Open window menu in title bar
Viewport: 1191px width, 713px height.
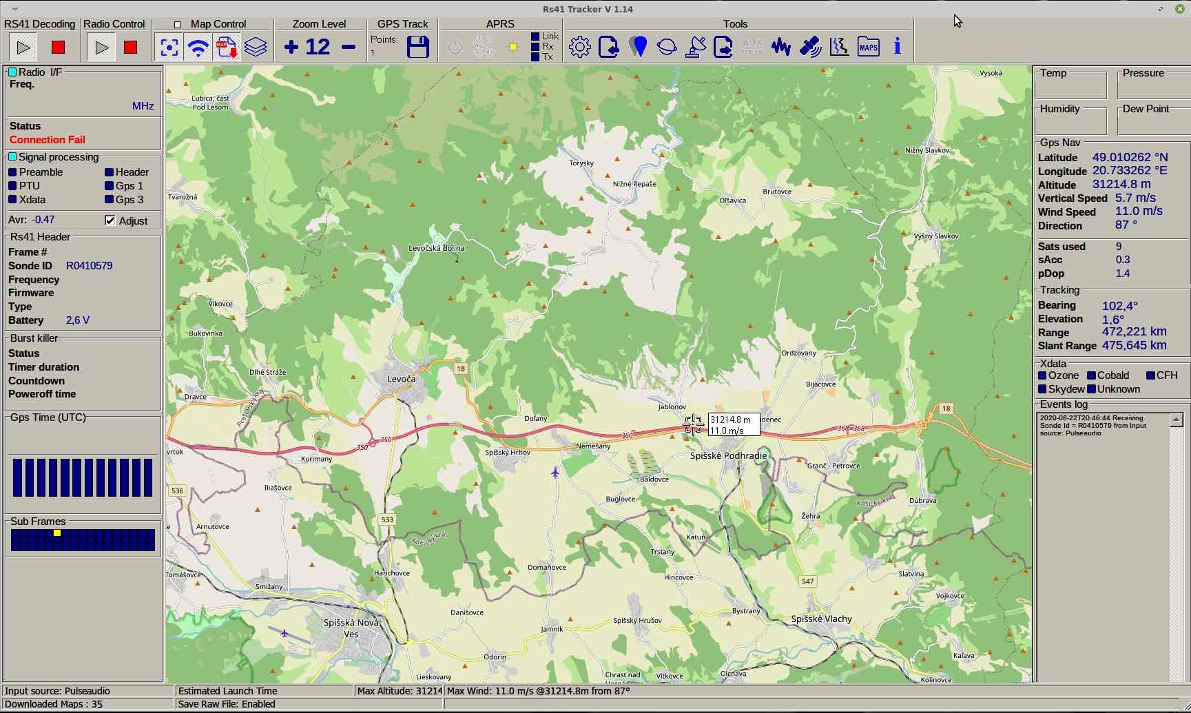coord(15,9)
